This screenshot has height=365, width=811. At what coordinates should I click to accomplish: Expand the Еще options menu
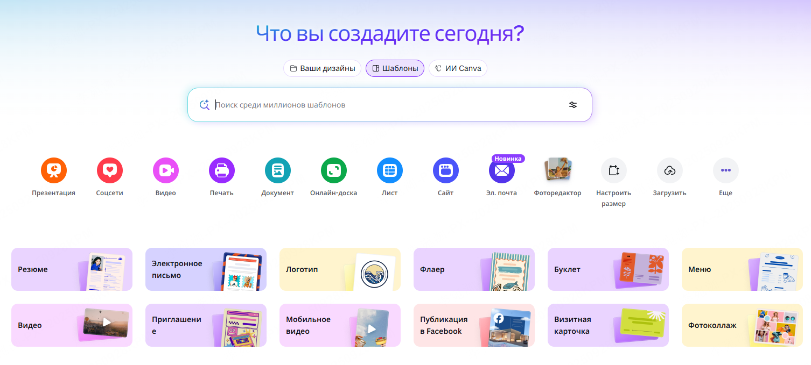(725, 170)
